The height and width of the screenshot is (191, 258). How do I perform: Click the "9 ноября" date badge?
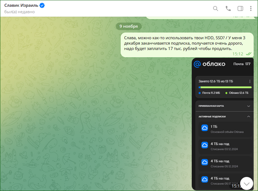(x=128, y=26)
